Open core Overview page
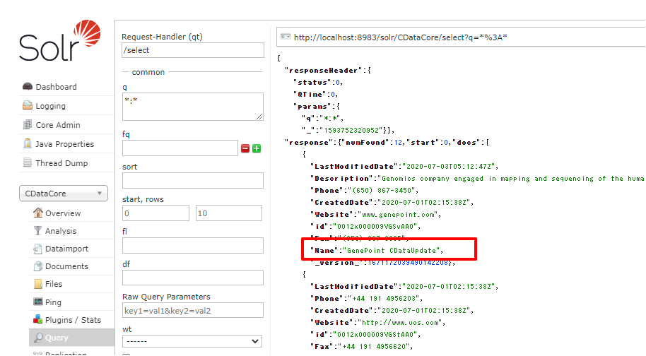Screen dimensions: 646x356 pos(63,213)
